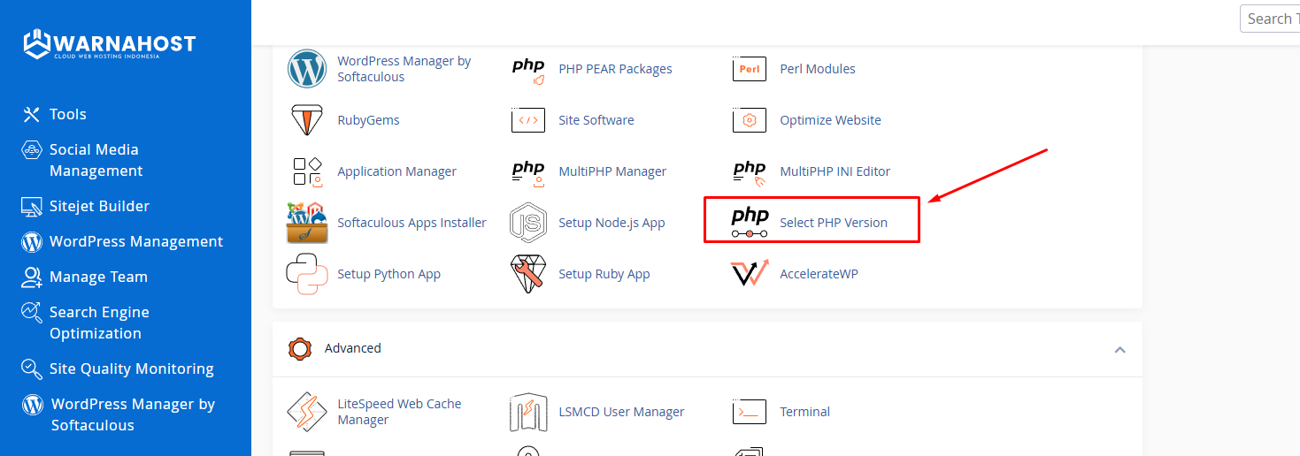The height and width of the screenshot is (456, 1300).
Task: Go to Site Quality Monitoring
Action: pos(131,369)
